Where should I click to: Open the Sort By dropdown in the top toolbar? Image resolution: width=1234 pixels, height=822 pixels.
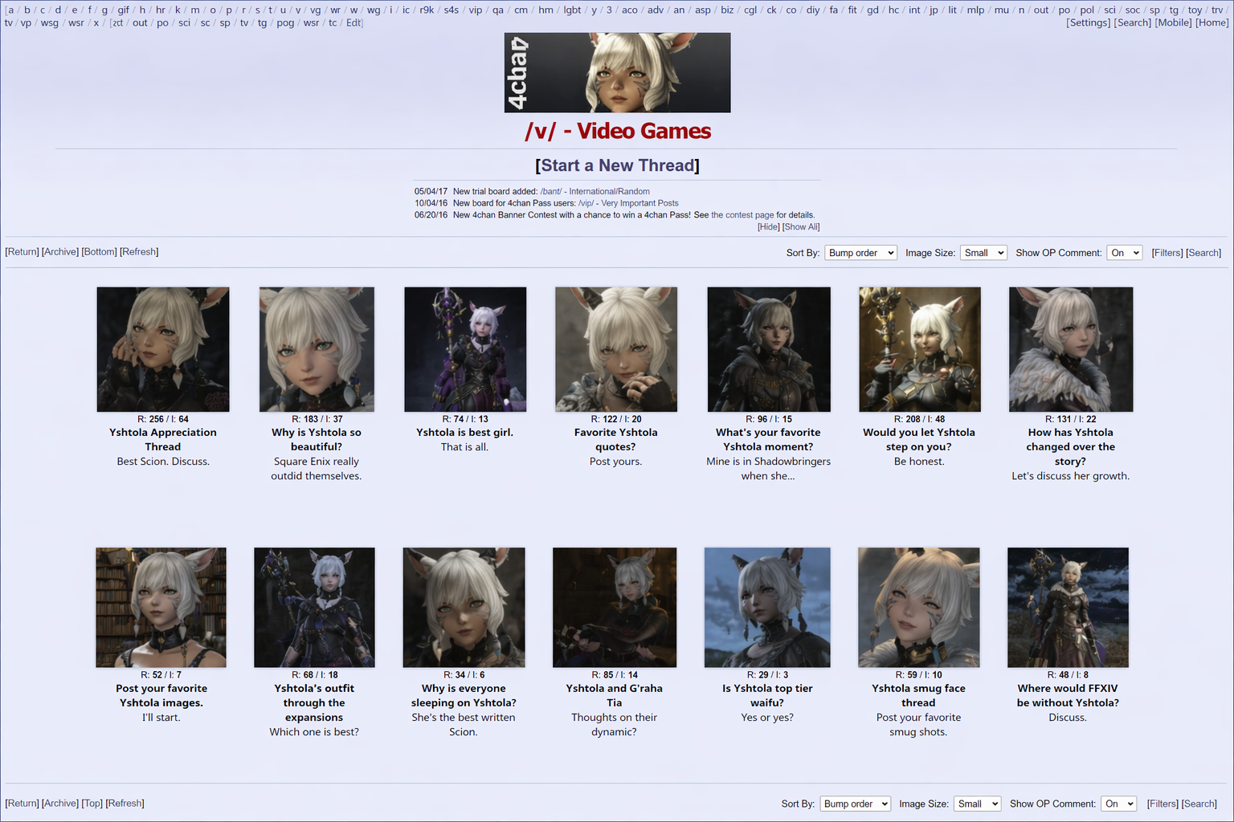click(860, 253)
